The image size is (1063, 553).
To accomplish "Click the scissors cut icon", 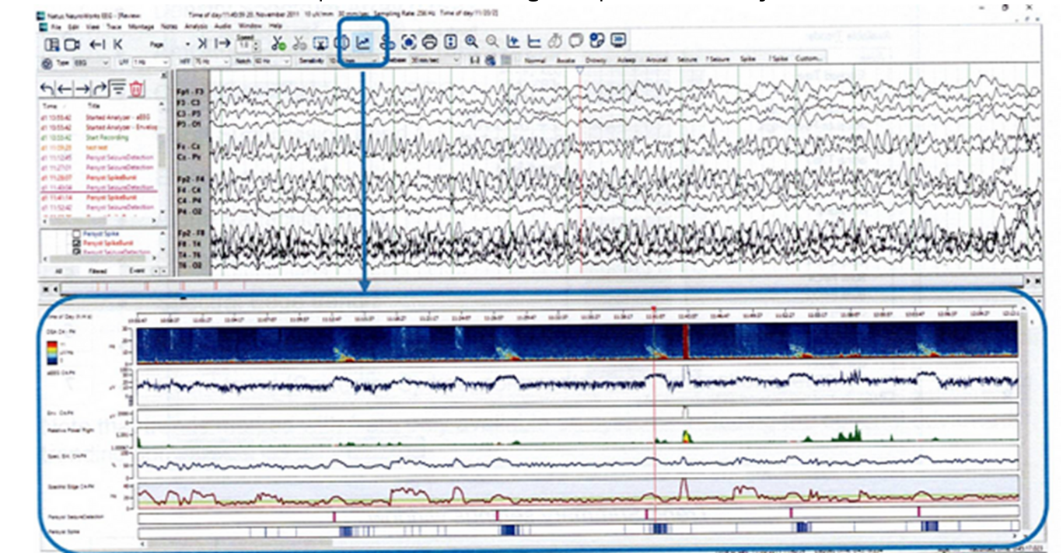I will tap(278, 43).
